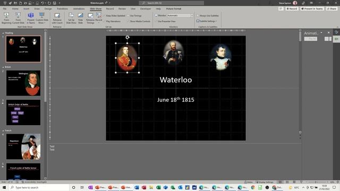Start slide show From Current Slide
340x191 pixels.
tap(18, 18)
